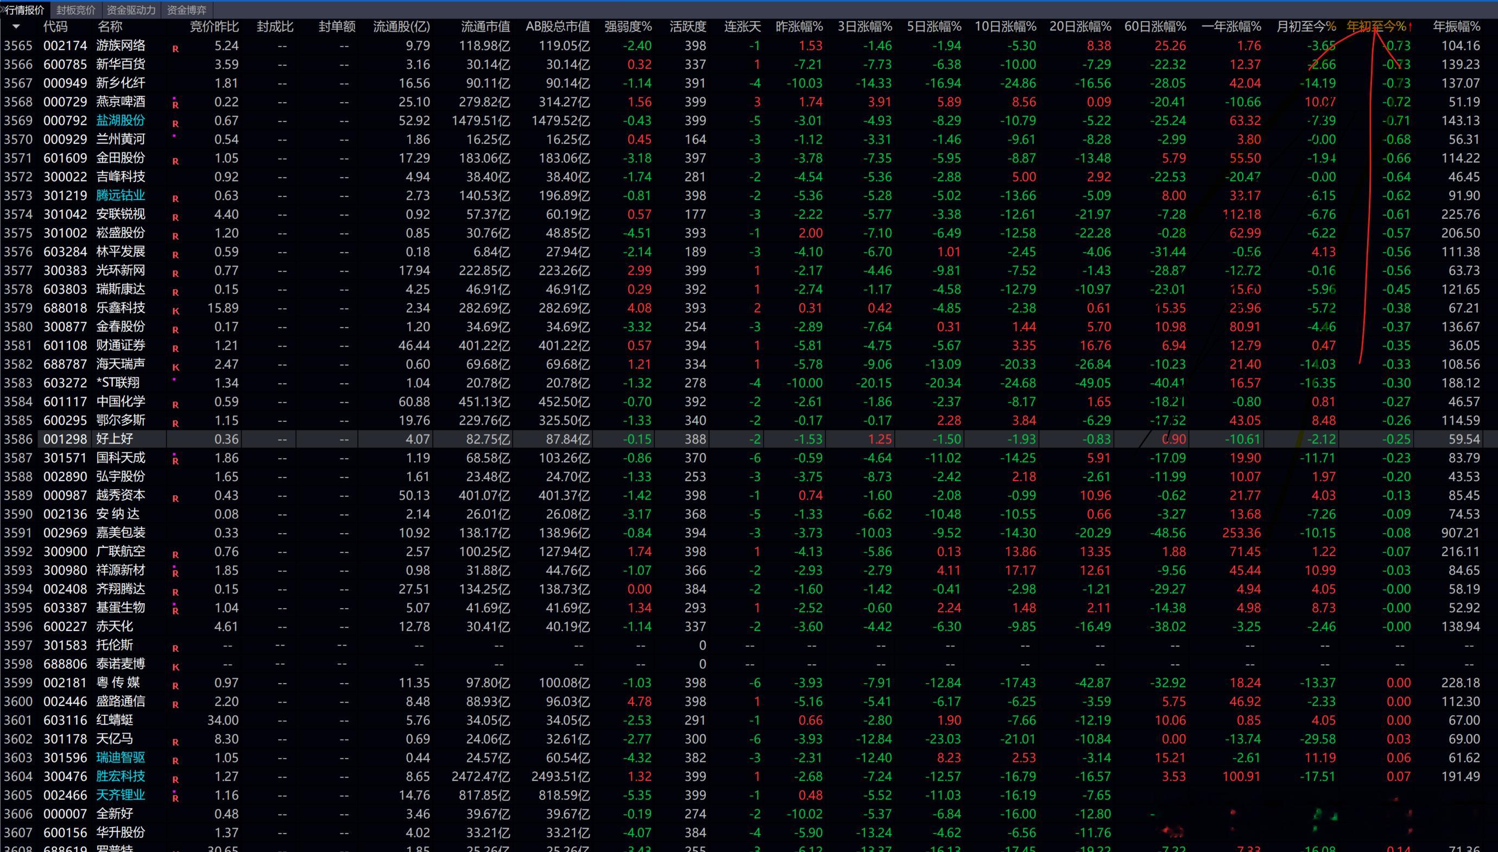Select the highlighted 好上好 row
1498x852 pixels.
(749, 439)
